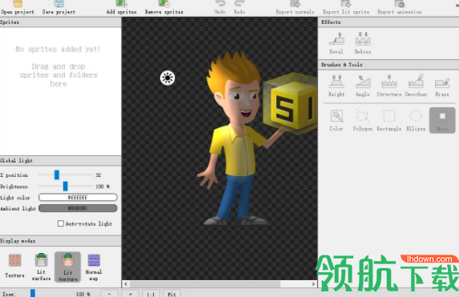The height and width of the screenshot is (297, 459).
Task: Open project from the toolbar
Action: [18, 8]
